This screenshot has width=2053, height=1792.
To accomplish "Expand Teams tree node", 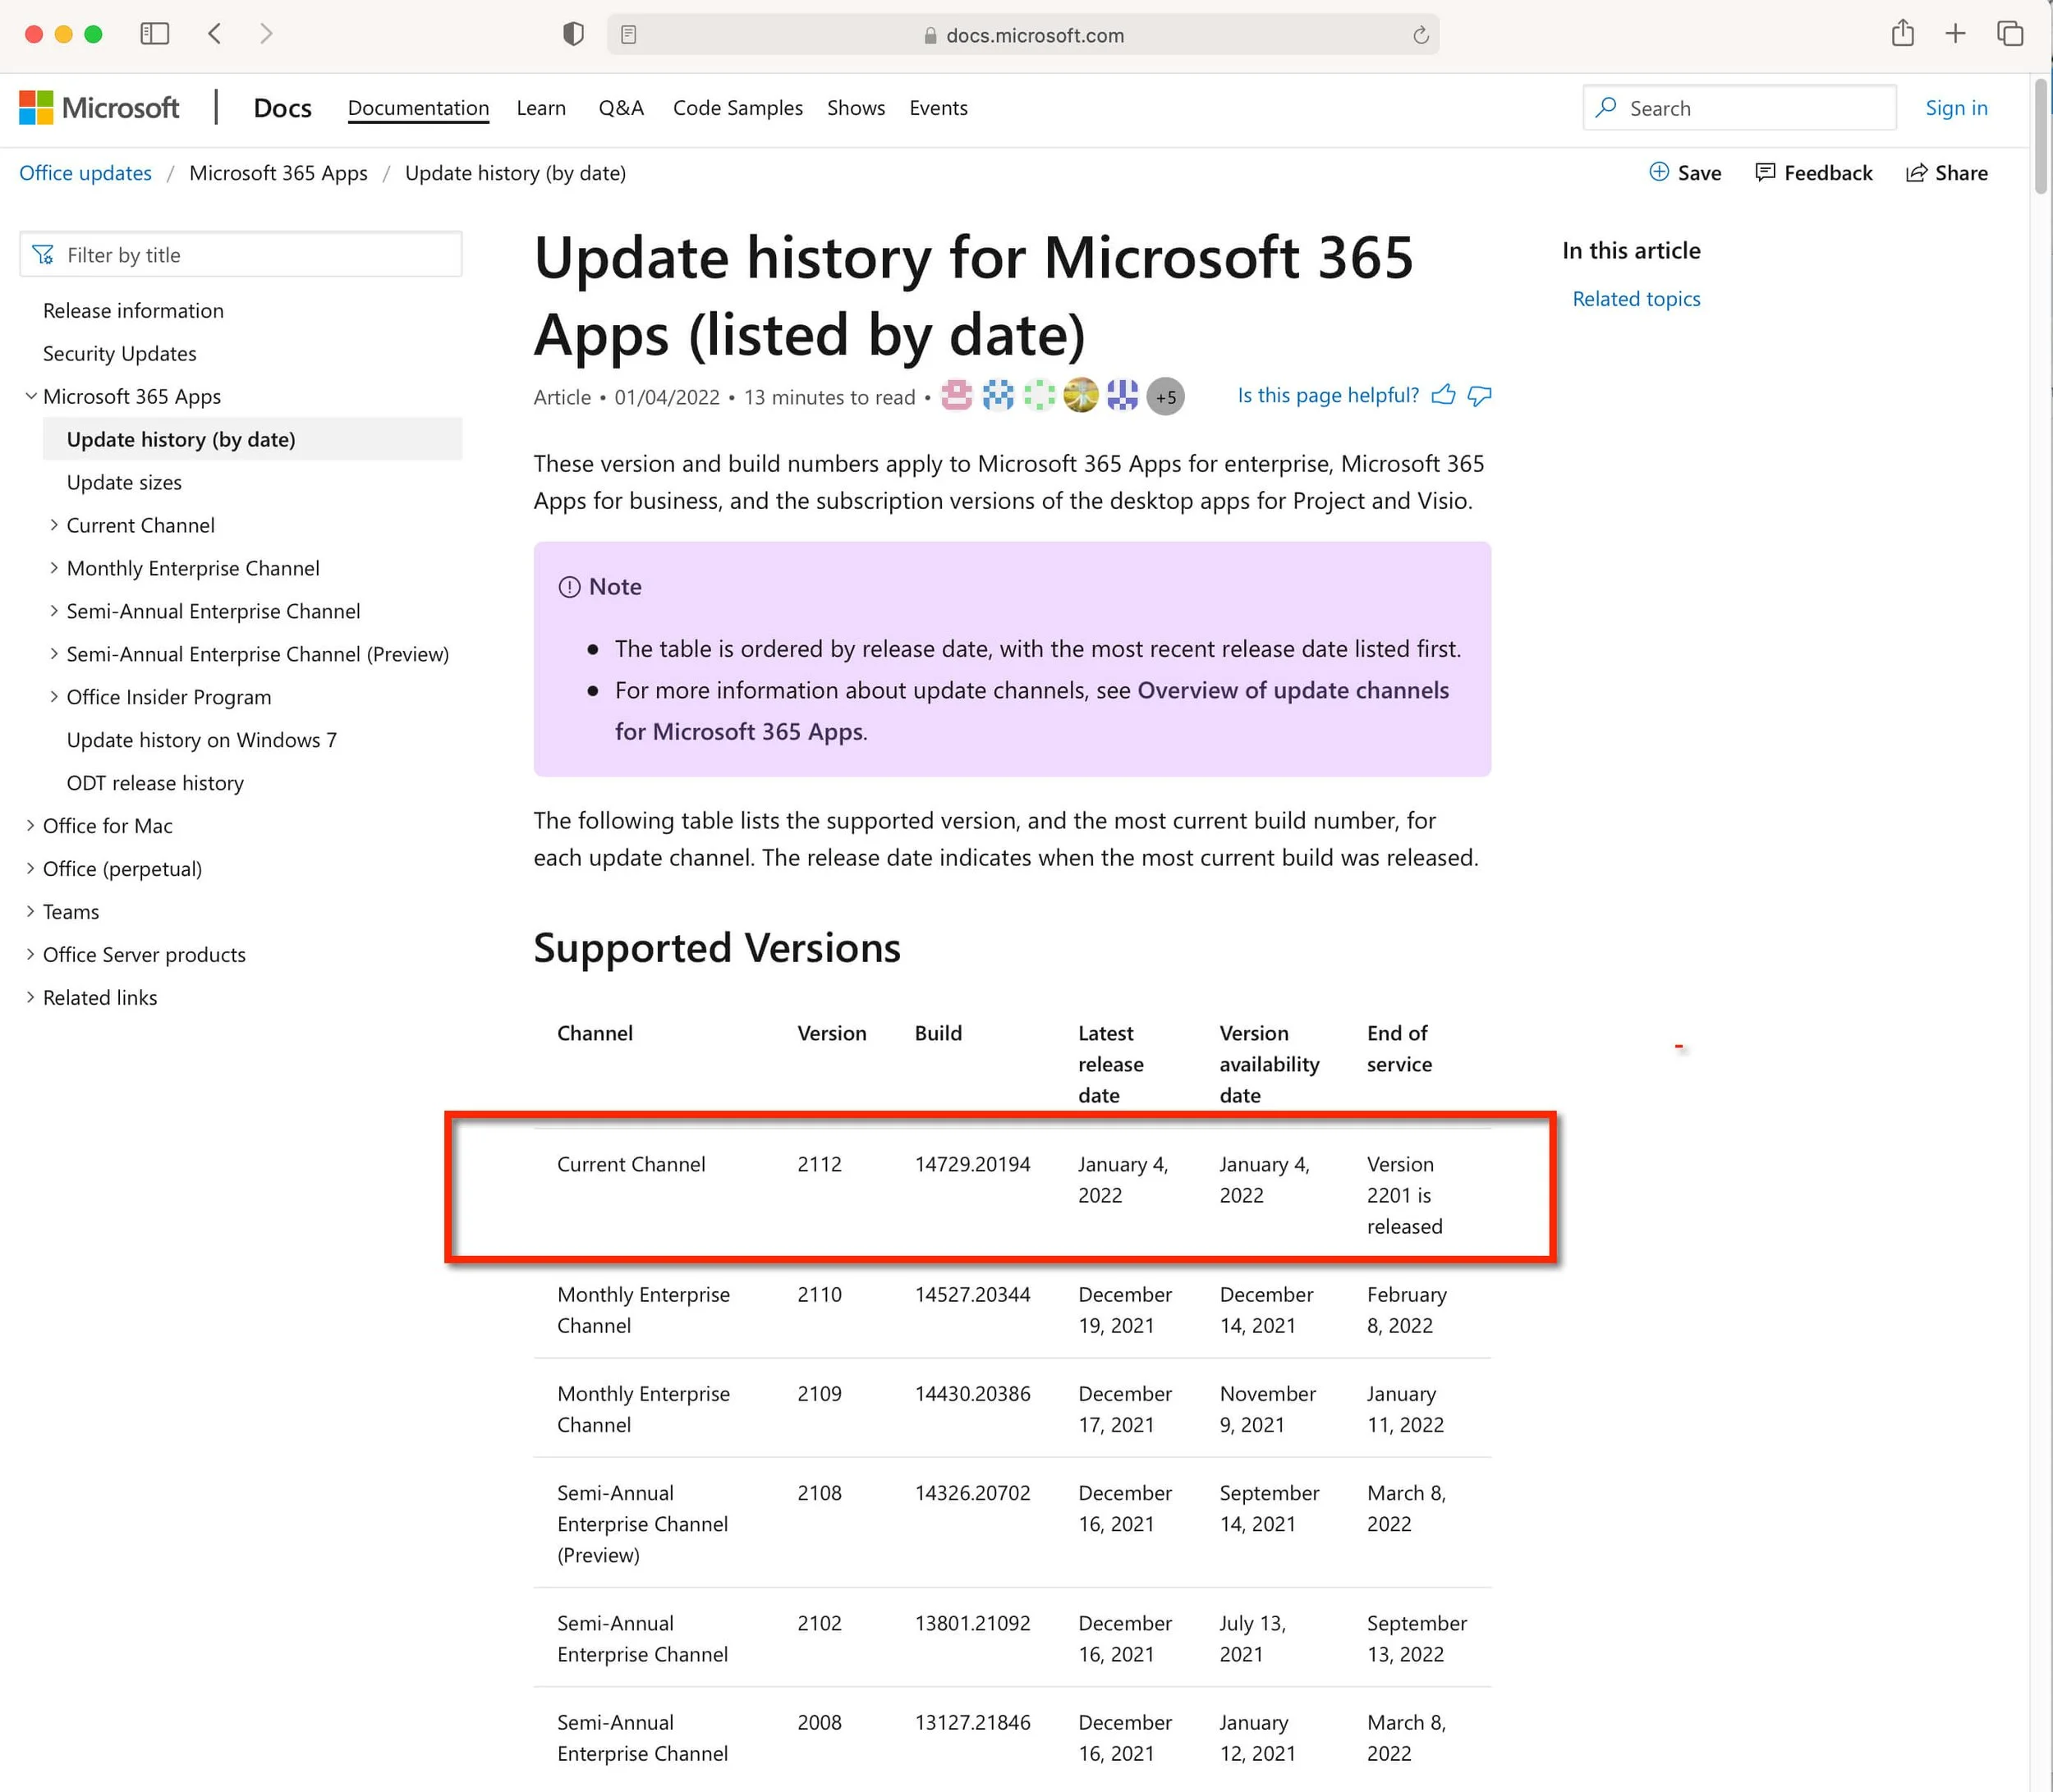I will pyautogui.click(x=31, y=912).
